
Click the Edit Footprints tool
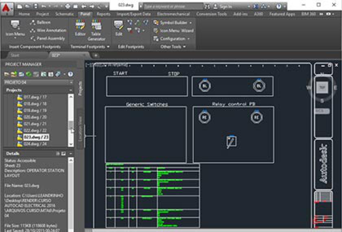click(x=118, y=28)
